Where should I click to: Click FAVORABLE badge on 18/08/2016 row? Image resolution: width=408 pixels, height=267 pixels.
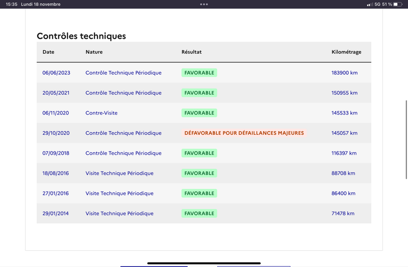tap(199, 173)
